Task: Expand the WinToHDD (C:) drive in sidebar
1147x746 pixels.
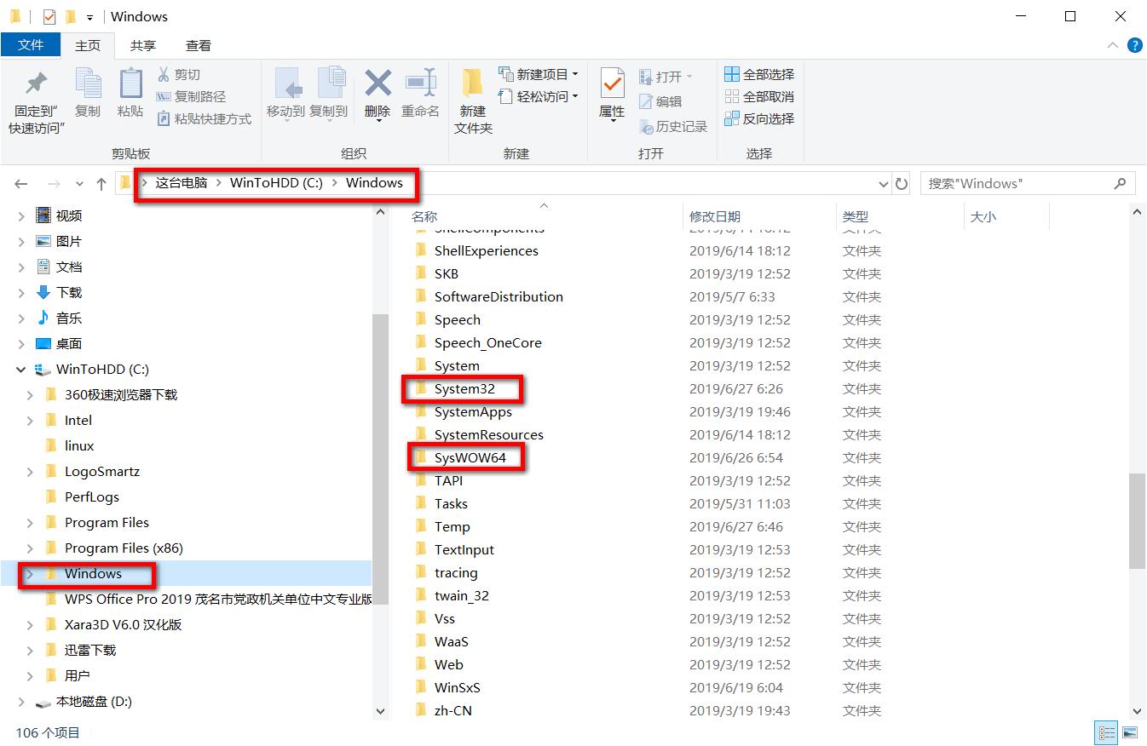Action: [x=19, y=369]
